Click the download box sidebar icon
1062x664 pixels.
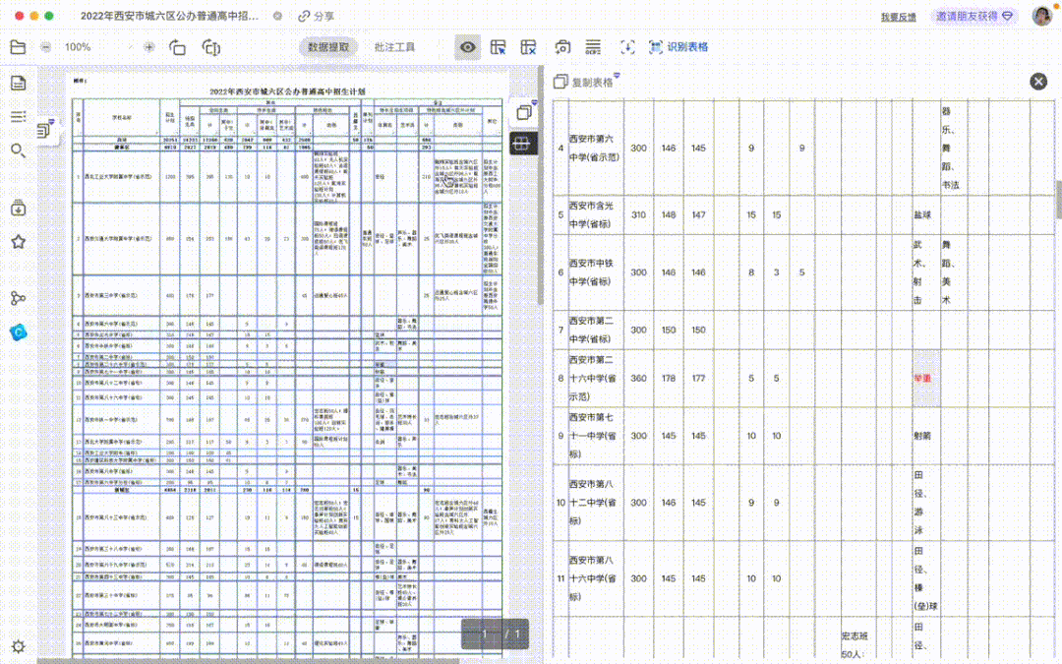[19, 208]
